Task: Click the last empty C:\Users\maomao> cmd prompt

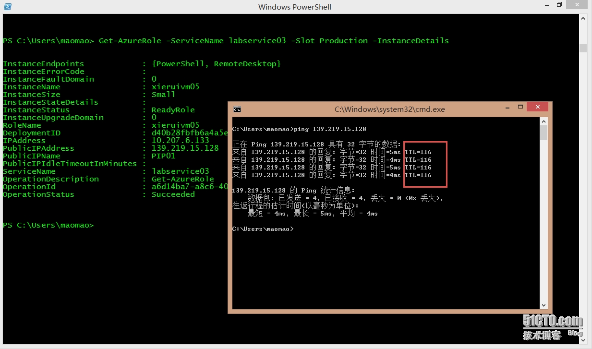Action: click(263, 229)
